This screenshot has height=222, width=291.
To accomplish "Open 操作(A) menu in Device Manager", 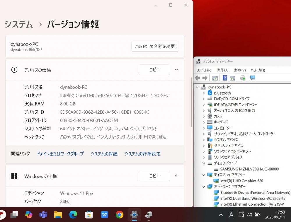I will click(x=222, y=70).
